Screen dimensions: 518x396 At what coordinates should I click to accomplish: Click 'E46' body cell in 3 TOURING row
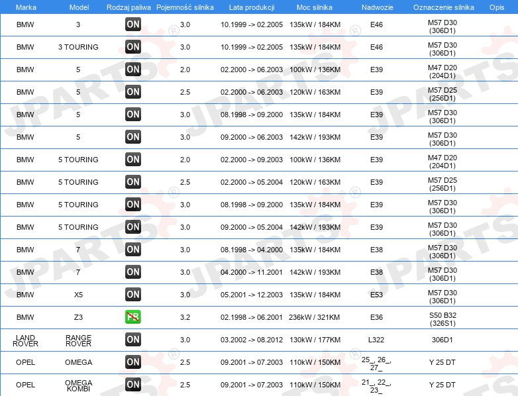pos(376,47)
